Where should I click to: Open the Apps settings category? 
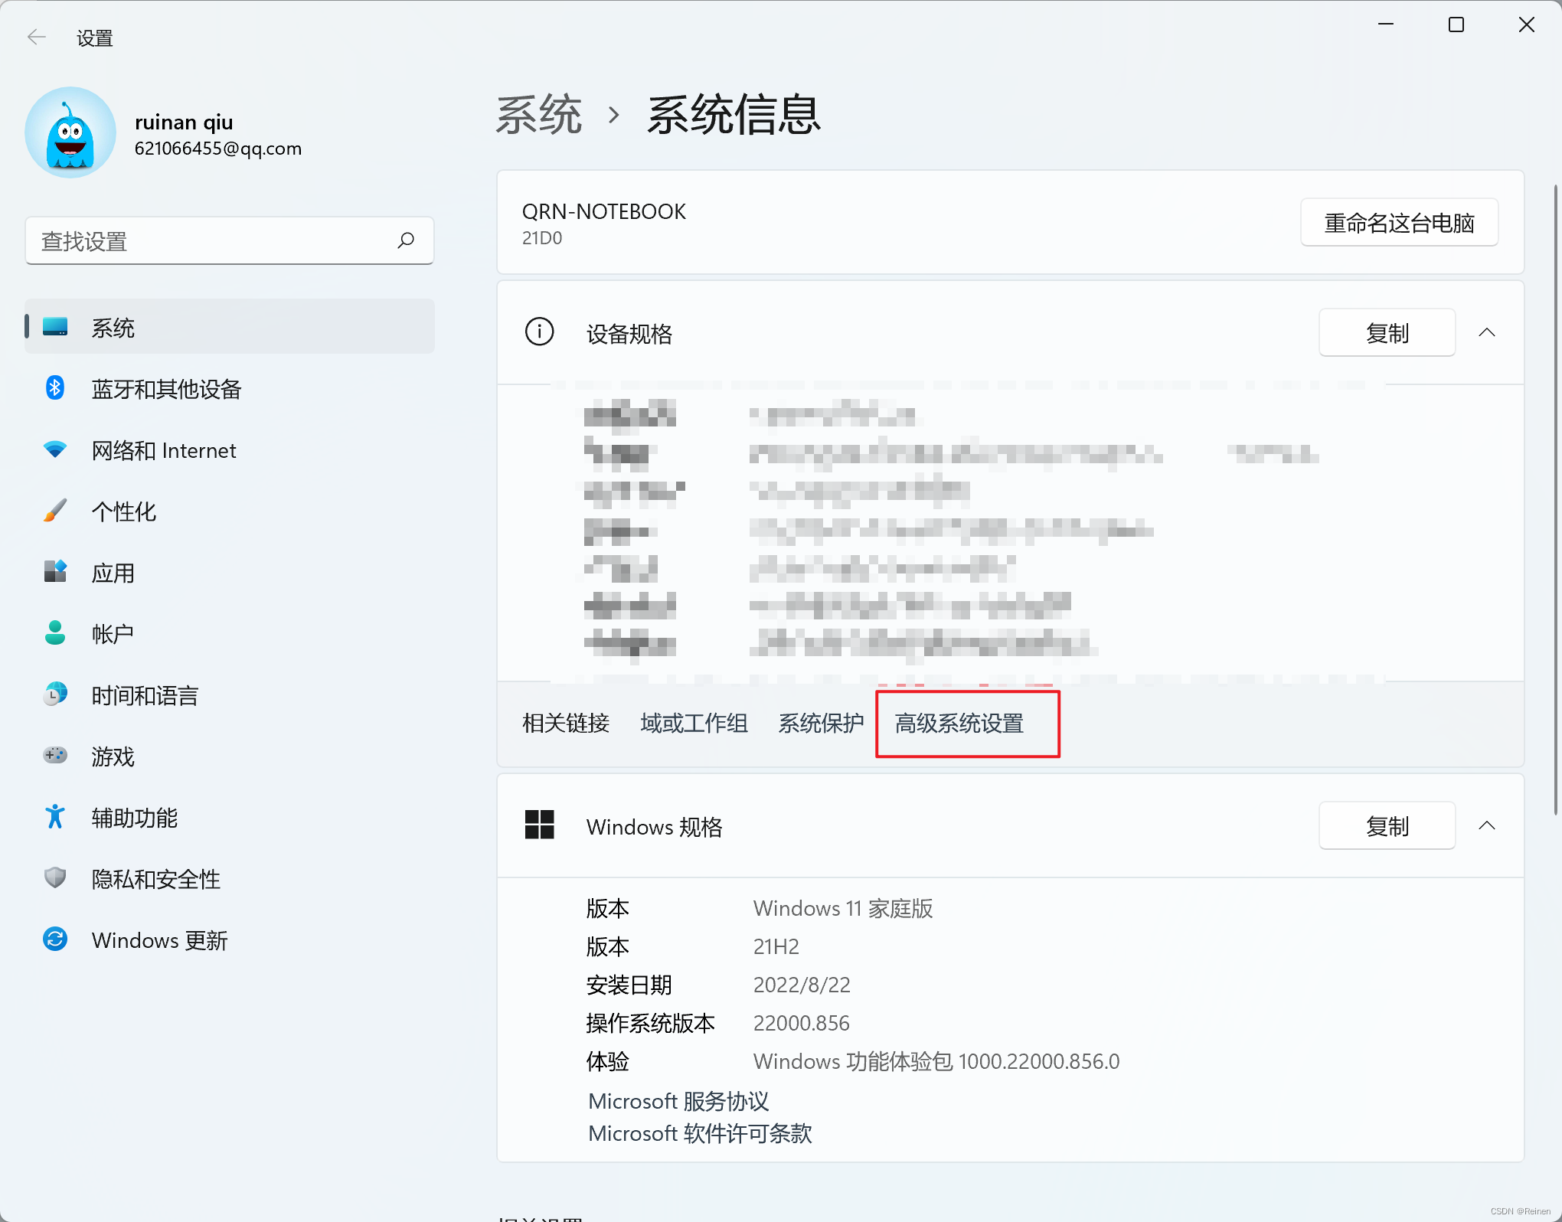113,573
